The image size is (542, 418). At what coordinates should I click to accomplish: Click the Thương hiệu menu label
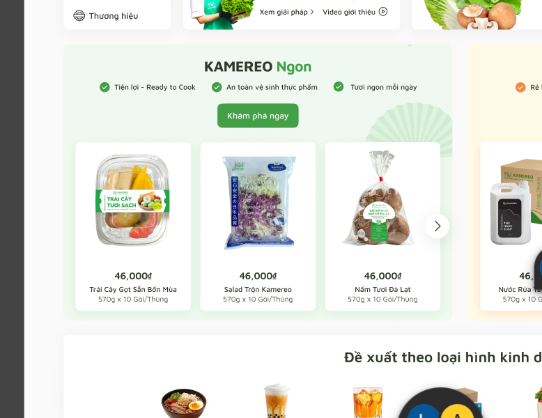pos(114,16)
